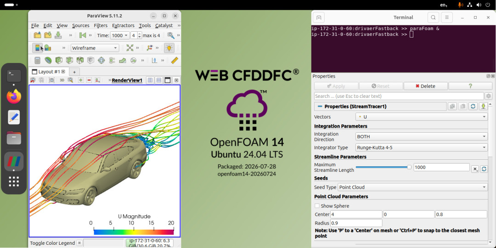Open the Time value 1000 dropdown
The width and height of the screenshot is (496, 248).
pyautogui.click(x=119, y=35)
